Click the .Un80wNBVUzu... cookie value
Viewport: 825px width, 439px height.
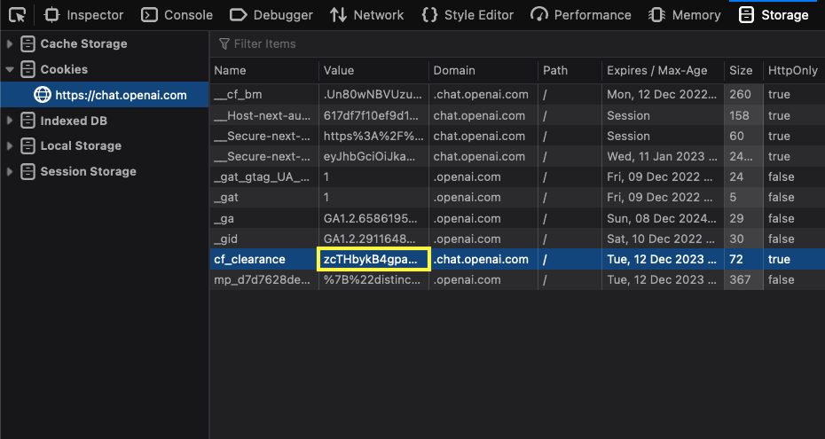pos(373,95)
